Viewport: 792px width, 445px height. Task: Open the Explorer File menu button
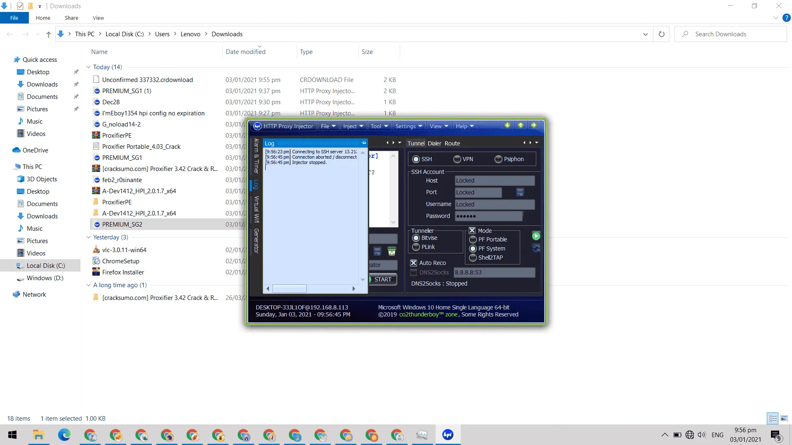[x=14, y=18]
